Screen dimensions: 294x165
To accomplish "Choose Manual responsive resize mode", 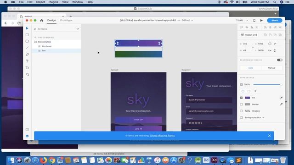I will 271,68.
